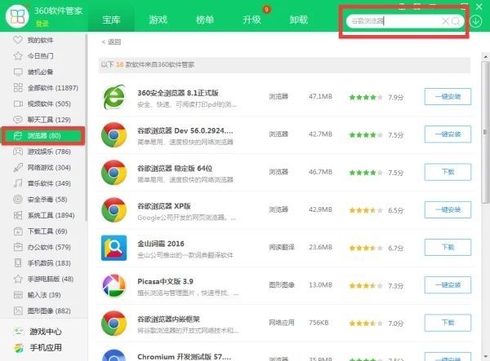Open 手机数码 (183) category
490x361 pixels.
[x=42, y=262]
